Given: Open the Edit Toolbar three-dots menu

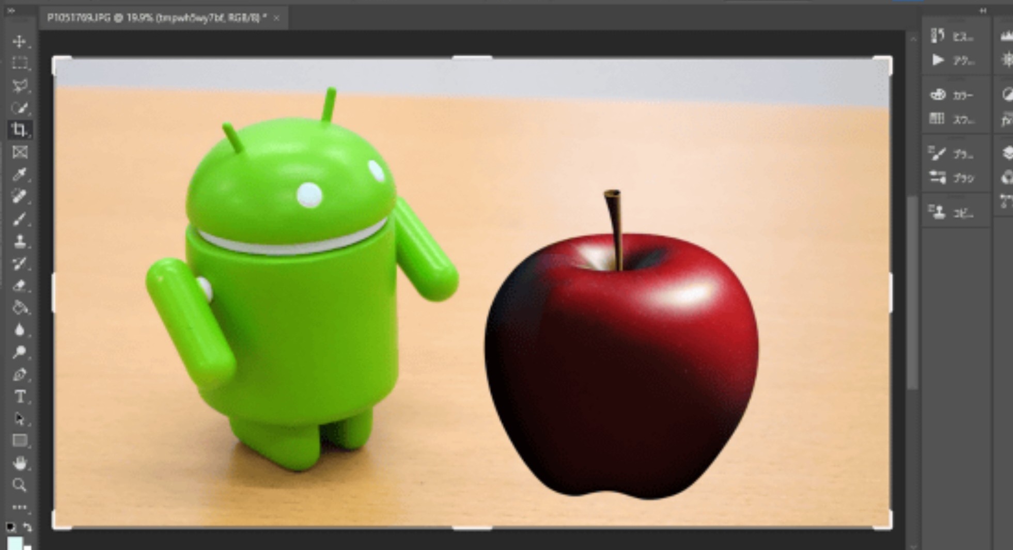Looking at the screenshot, I should 20,507.
